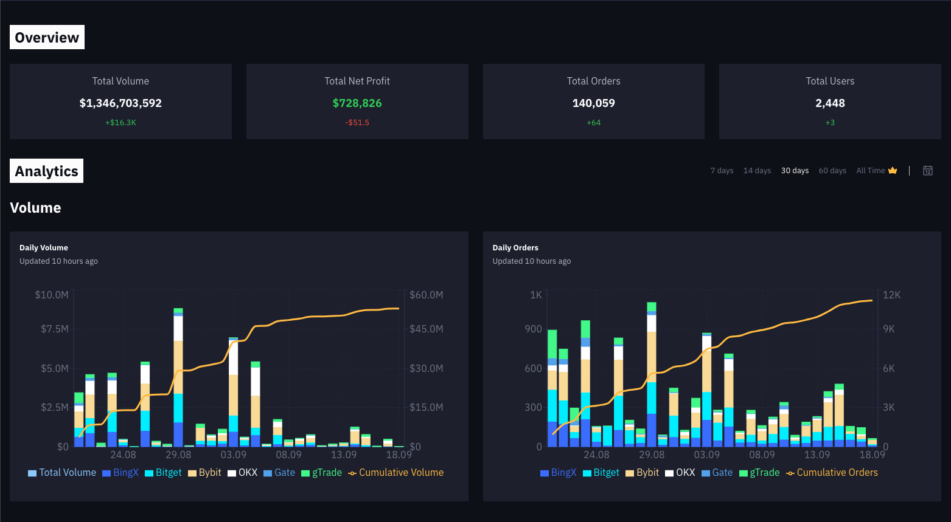The height and width of the screenshot is (522, 951).
Task: Click the Daily Orders chart title
Action: pos(515,248)
